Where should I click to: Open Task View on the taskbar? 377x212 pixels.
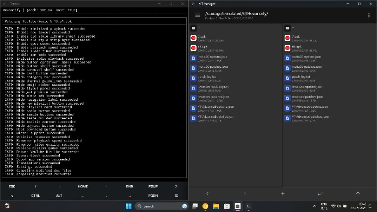(x=195, y=206)
